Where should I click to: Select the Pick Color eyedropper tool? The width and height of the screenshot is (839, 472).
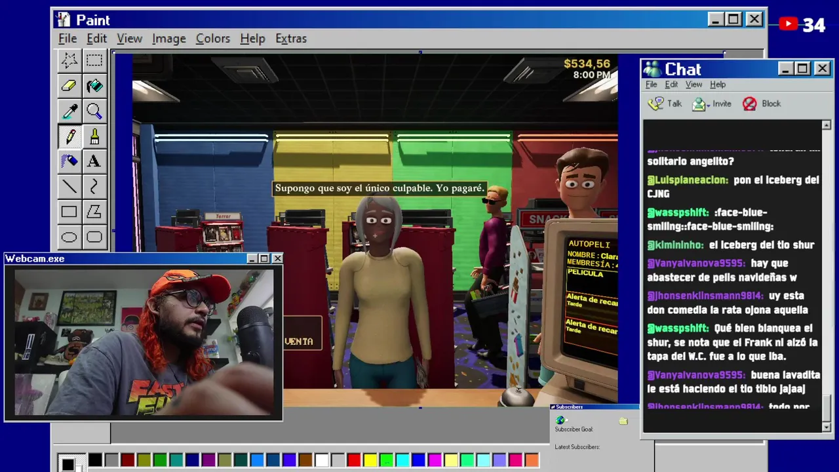(x=69, y=111)
